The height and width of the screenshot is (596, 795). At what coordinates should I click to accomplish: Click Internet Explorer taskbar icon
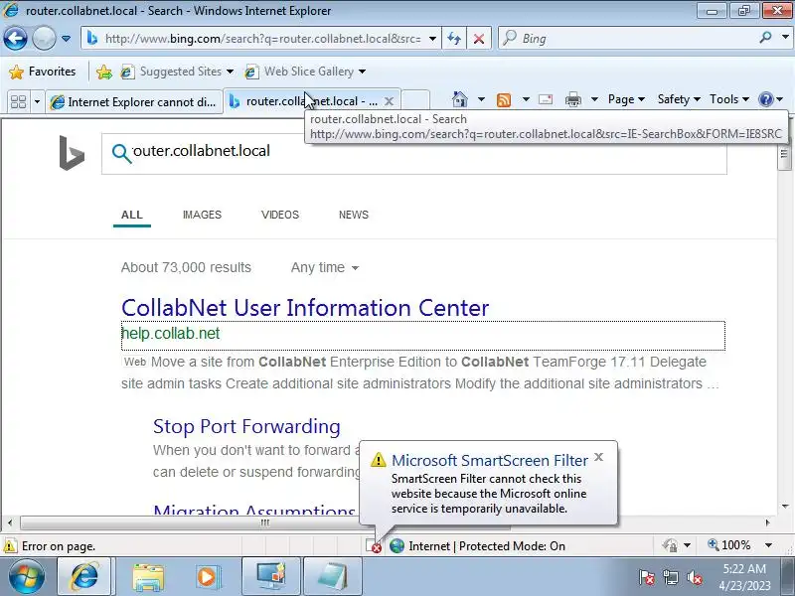pos(84,577)
